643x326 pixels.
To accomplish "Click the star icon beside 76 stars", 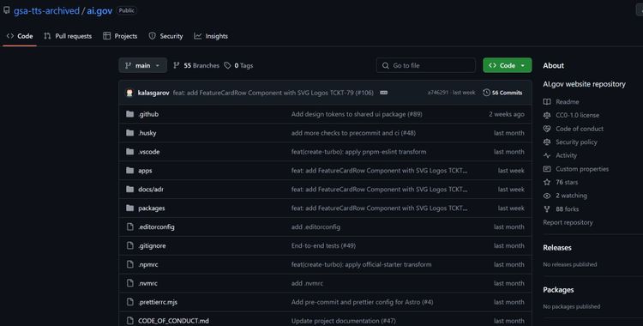I will click(547, 182).
